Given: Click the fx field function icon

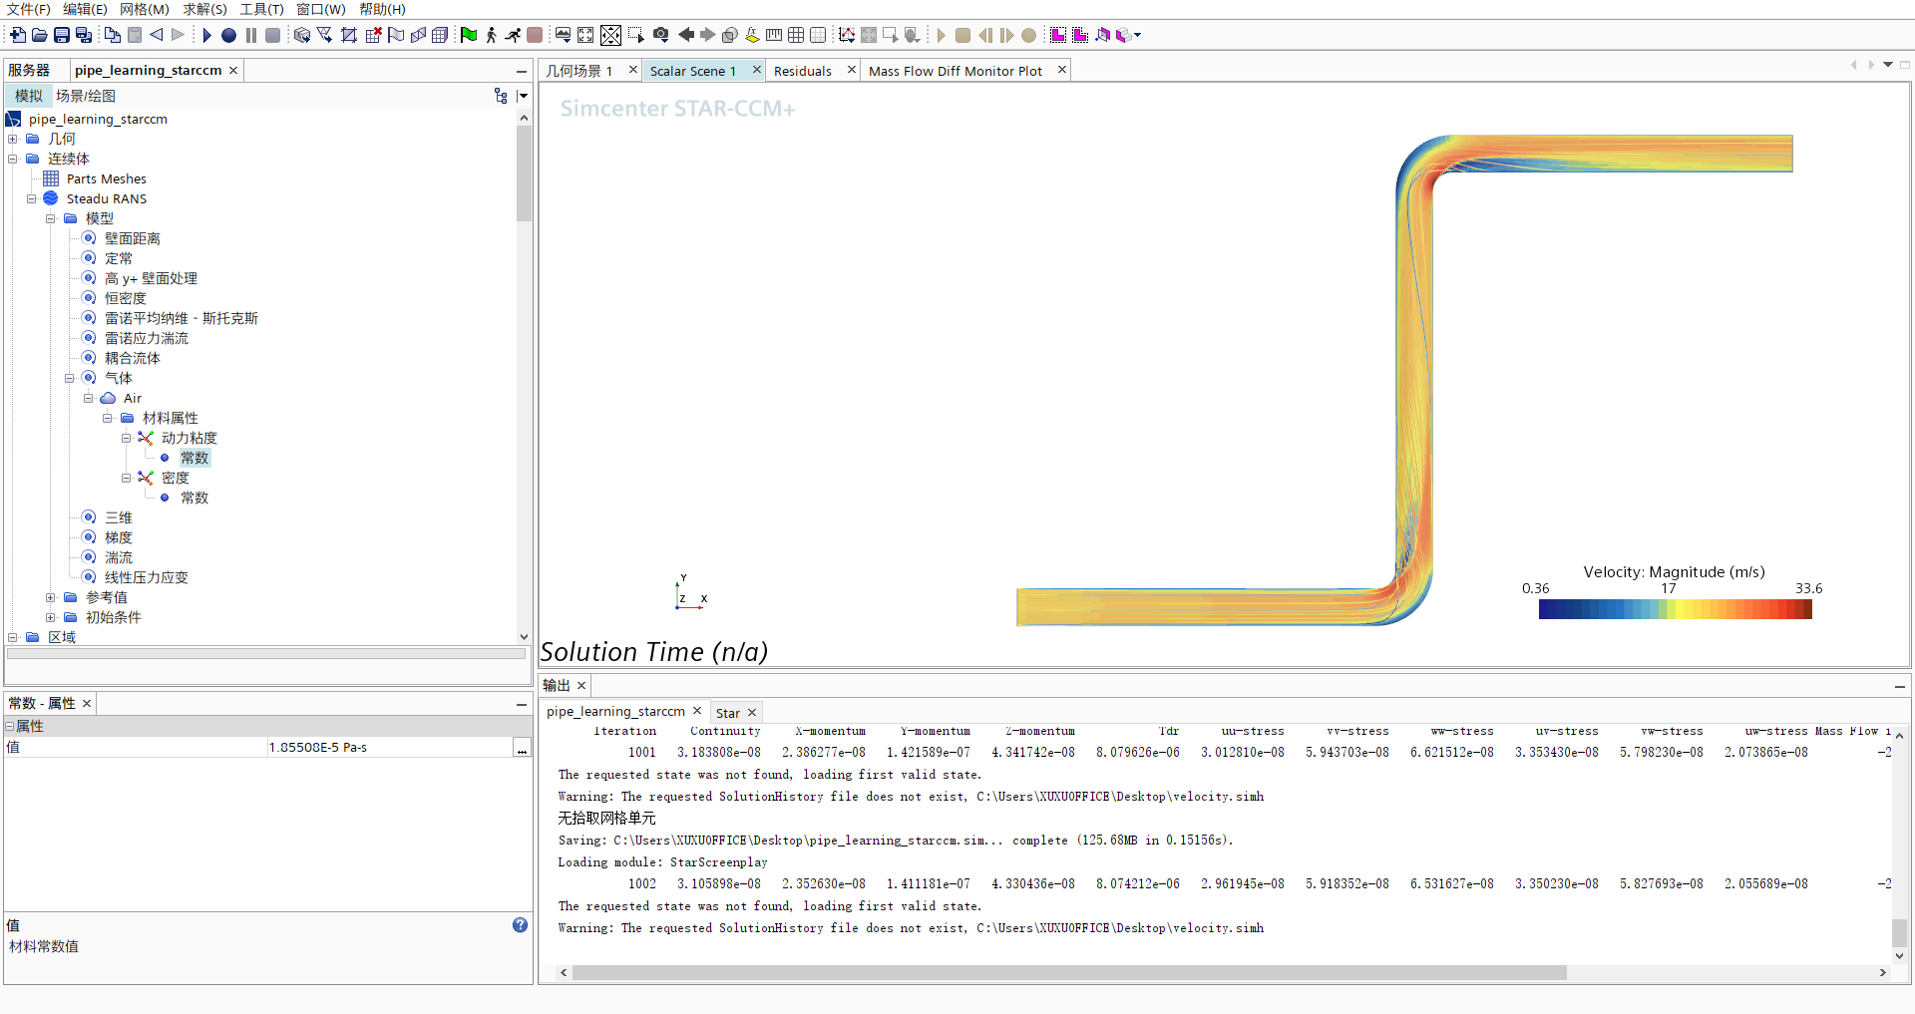Looking at the screenshot, I should point(752,35).
